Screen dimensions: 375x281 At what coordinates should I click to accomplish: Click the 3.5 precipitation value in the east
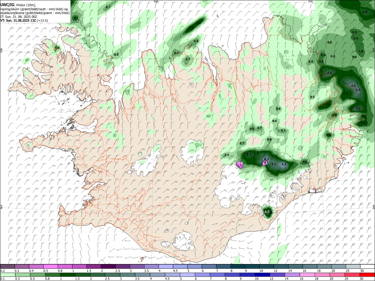(x=353, y=86)
